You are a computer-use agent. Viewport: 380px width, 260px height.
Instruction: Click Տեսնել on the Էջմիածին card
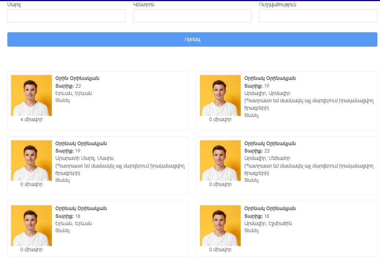pyautogui.click(x=251, y=231)
